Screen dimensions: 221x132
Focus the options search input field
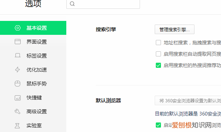[103, 4]
